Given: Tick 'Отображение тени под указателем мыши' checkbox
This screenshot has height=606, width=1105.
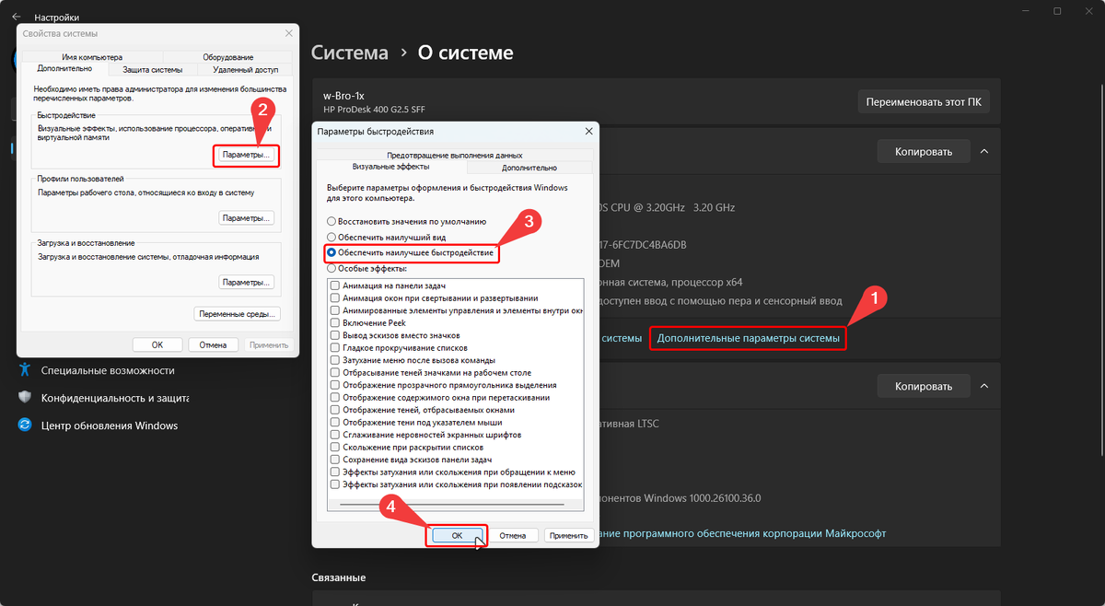Looking at the screenshot, I should (x=335, y=422).
